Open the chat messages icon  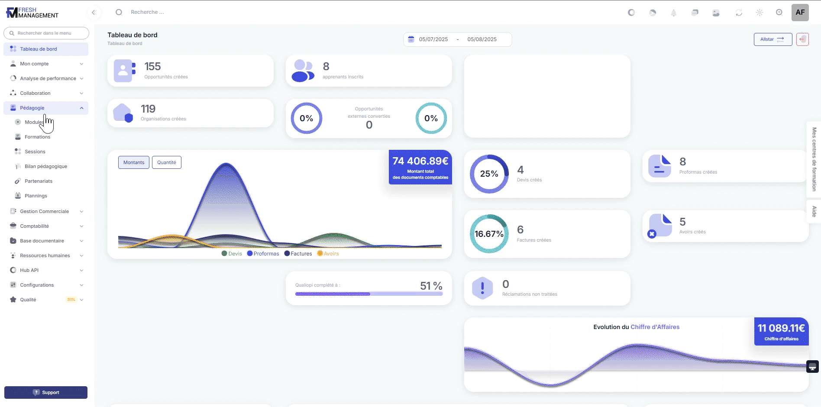tap(695, 13)
